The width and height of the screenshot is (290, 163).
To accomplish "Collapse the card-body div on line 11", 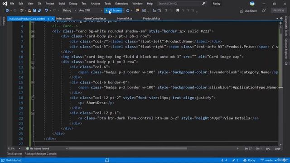I will 33,62.
